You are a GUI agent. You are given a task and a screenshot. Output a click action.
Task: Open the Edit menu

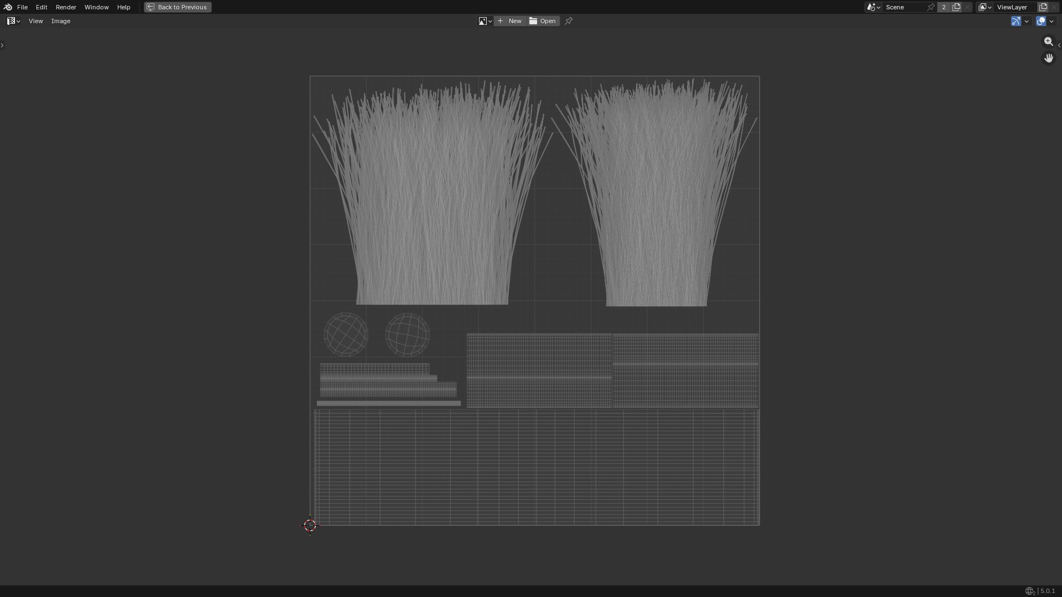(x=41, y=7)
